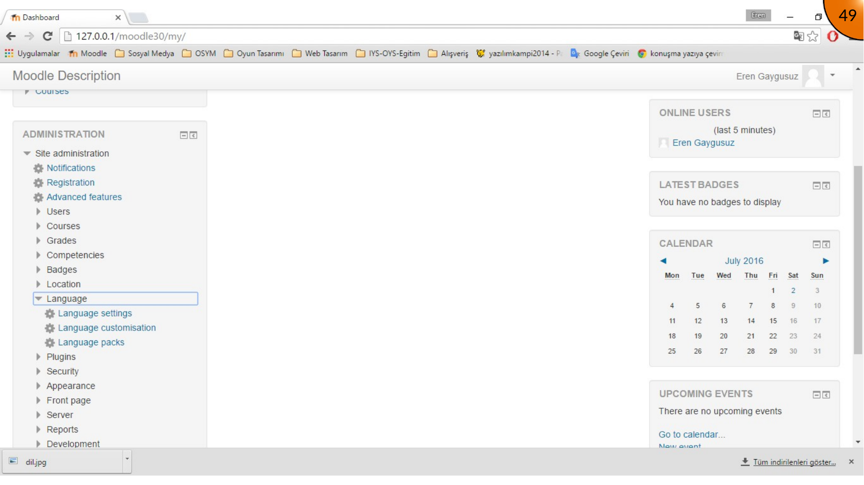
Task: Dock the Online Users block
Action: pos(826,114)
